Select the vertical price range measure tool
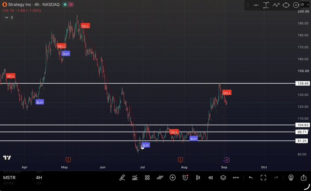Image resolution: width=311 pixels, height=191 pixels. (266, 5)
